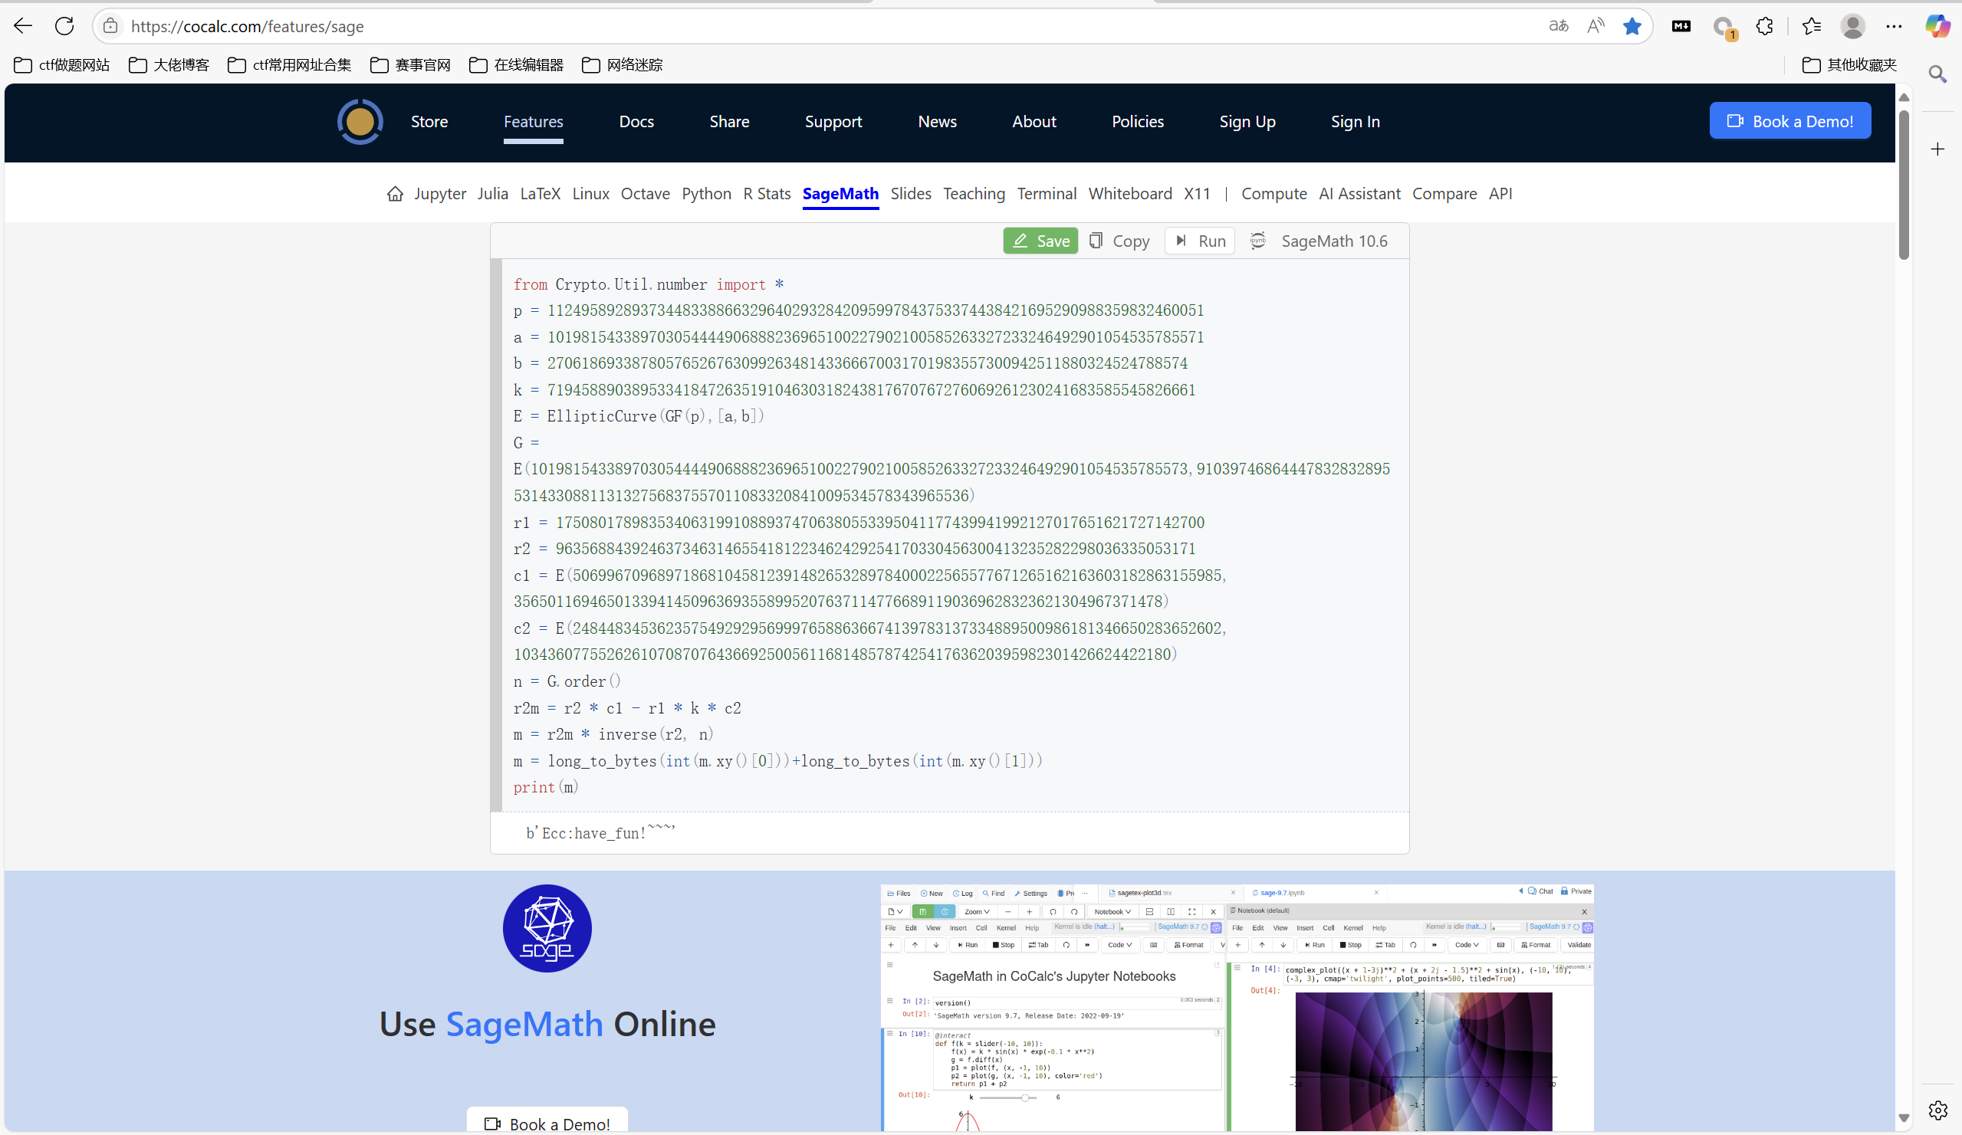The image size is (1962, 1135).
Task: Click the Jupyter kernel icon beside SageMath 10.6
Action: (1257, 241)
